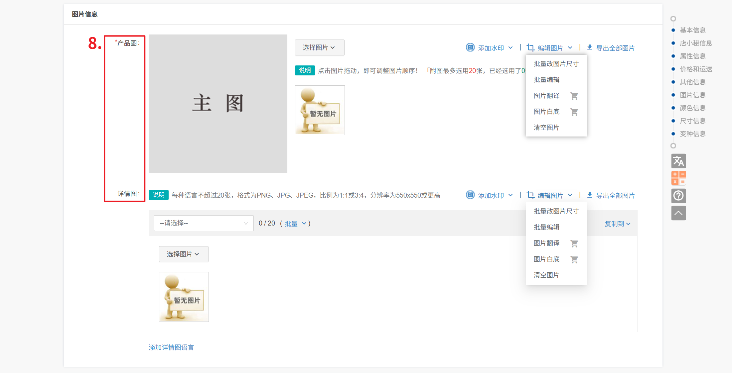Click cart icon beside lower 图片白底

(x=574, y=259)
